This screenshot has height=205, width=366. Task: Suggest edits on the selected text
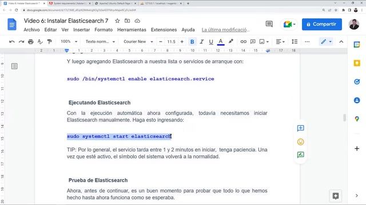(x=300, y=155)
